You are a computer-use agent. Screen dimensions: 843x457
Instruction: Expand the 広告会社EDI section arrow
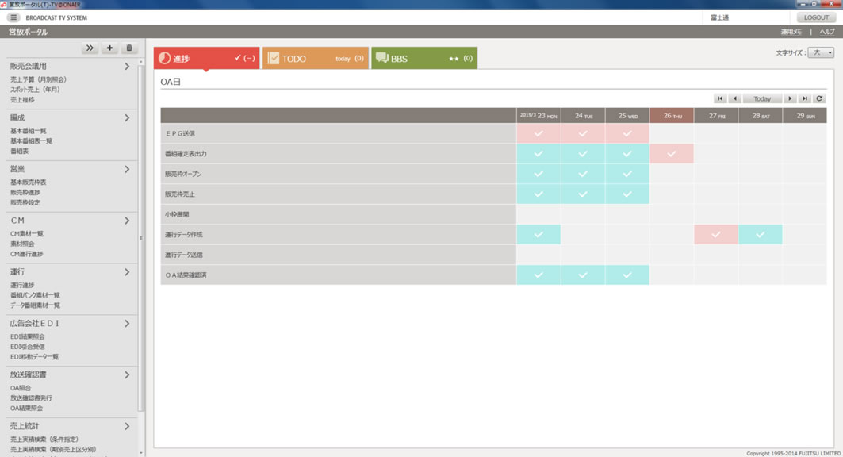click(127, 324)
